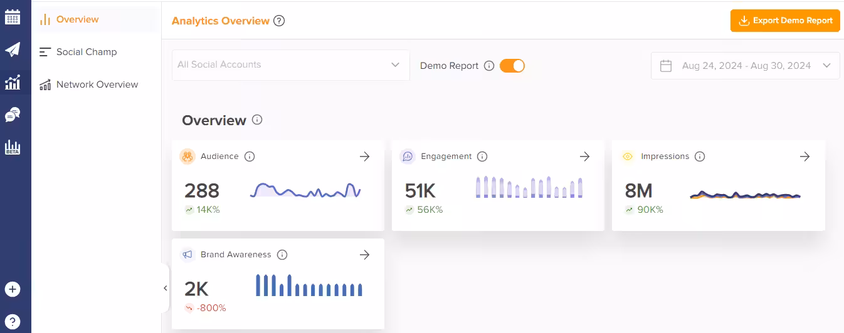Click info icon on Engagement card

click(482, 156)
